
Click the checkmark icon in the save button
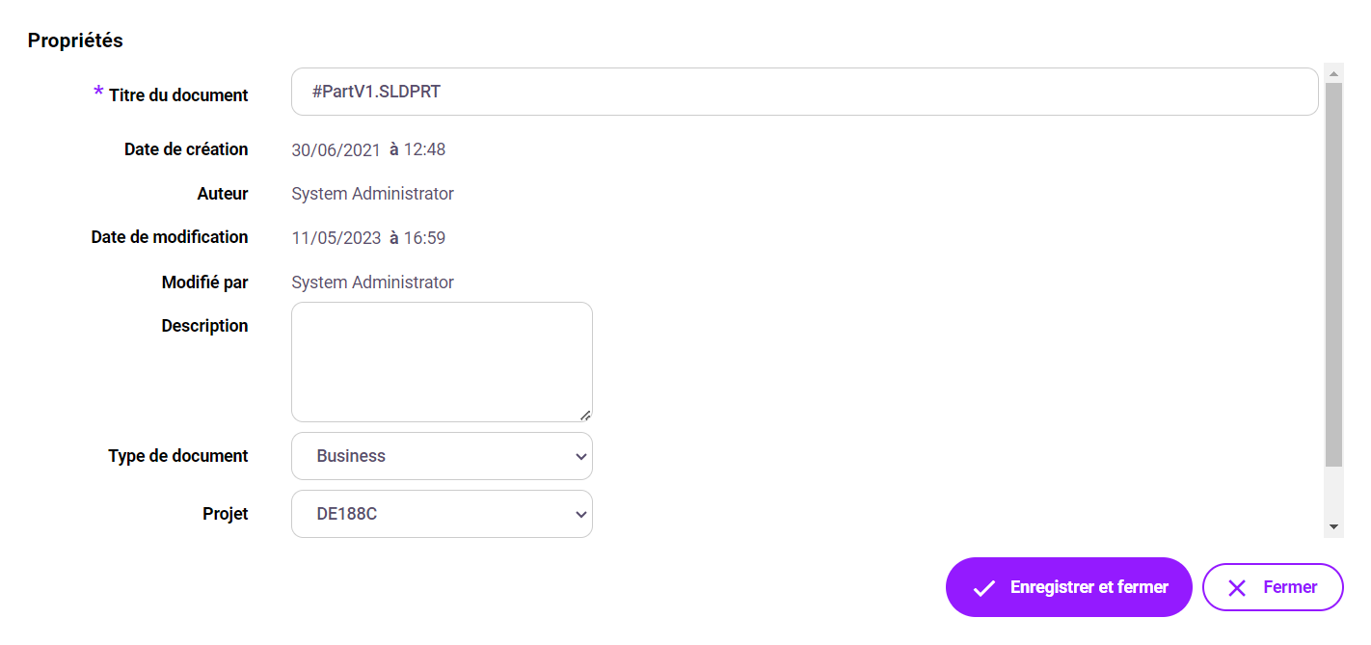click(x=983, y=588)
